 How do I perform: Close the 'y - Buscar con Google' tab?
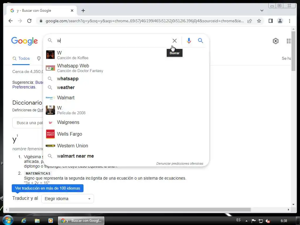click(x=72, y=11)
